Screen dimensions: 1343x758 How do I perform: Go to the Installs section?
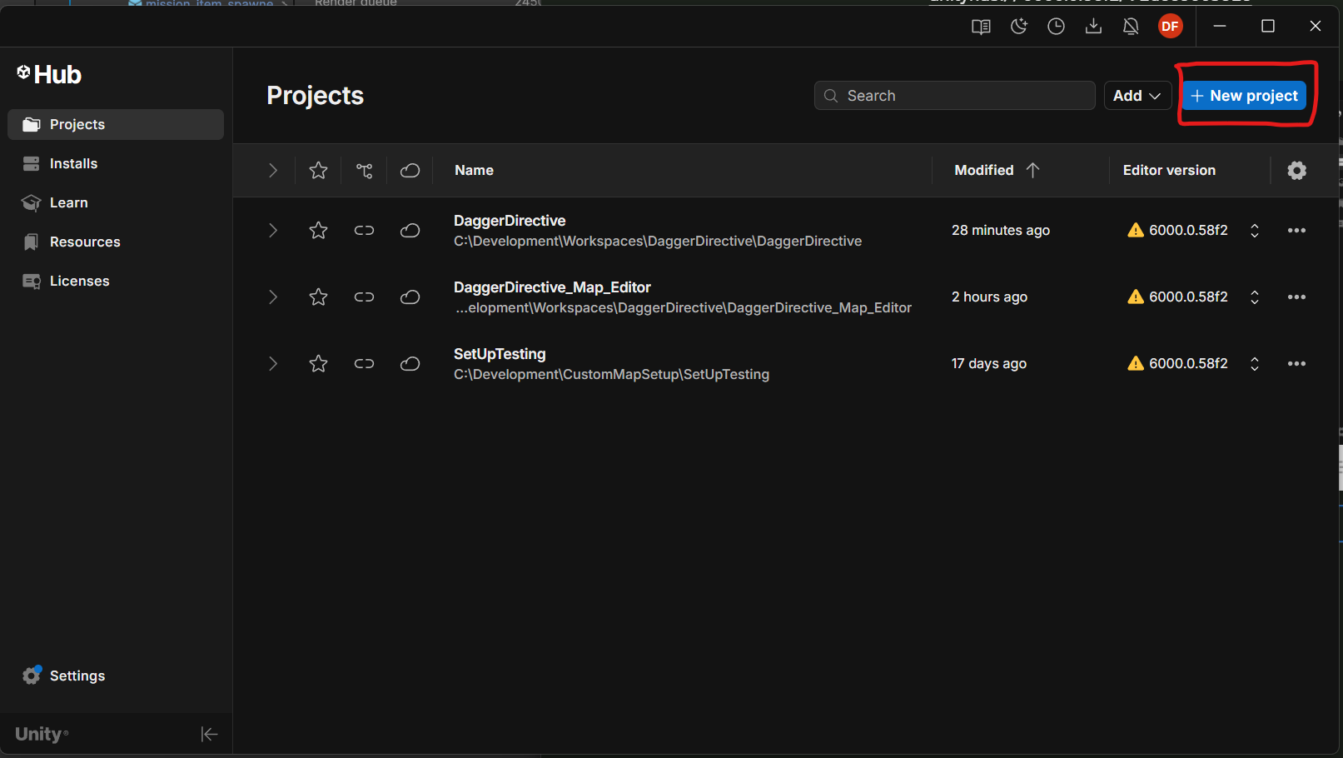tap(116, 163)
